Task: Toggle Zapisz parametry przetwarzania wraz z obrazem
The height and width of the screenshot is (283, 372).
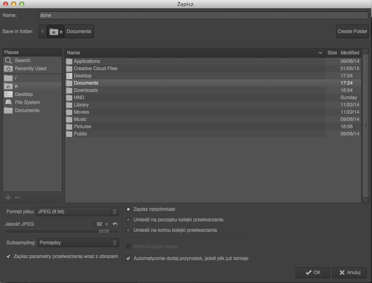Action: pyautogui.click(x=8, y=256)
